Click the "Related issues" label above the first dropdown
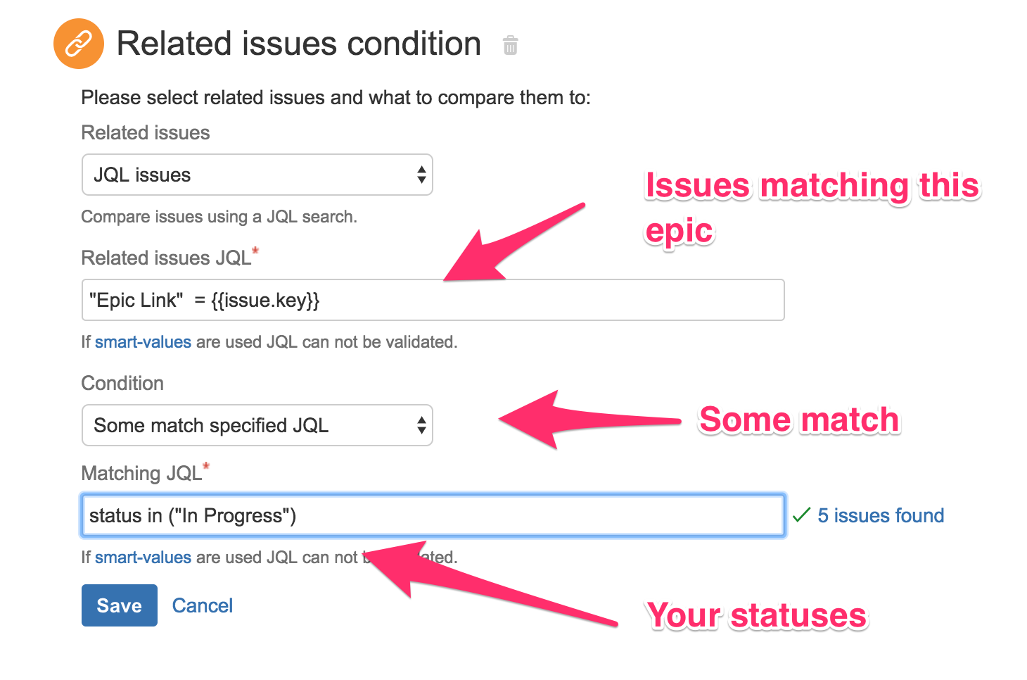Image resolution: width=1027 pixels, height=680 pixels. [x=146, y=133]
